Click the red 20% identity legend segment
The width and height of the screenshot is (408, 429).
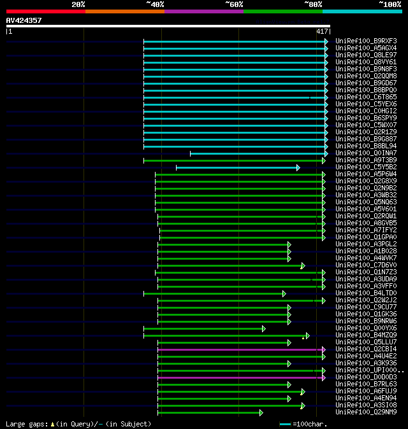click(46, 11)
